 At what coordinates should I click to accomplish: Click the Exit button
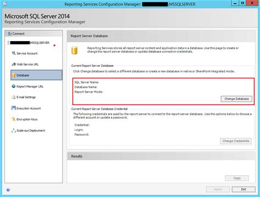coord(244,189)
